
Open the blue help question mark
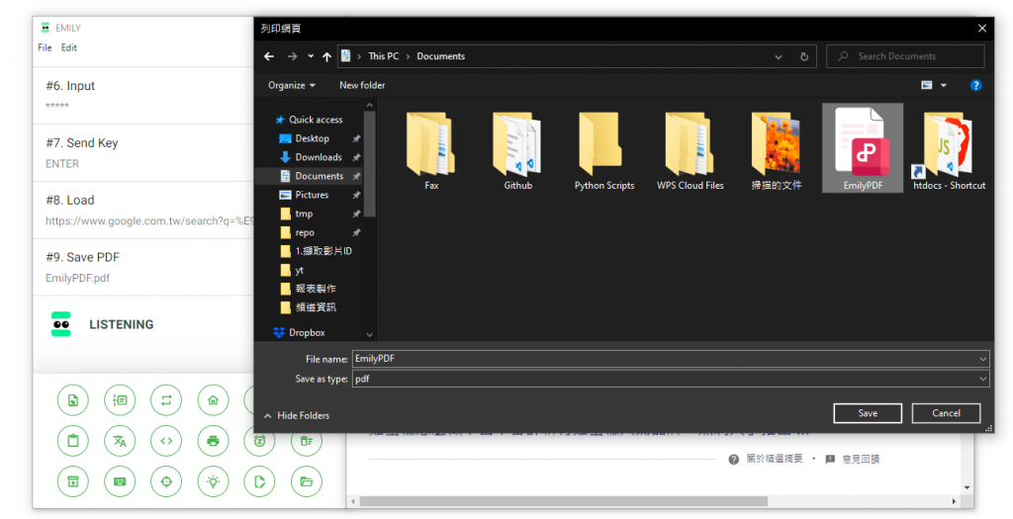point(975,85)
